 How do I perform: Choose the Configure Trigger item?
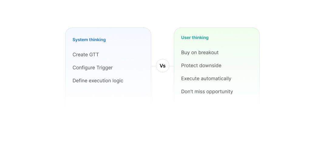point(93,67)
